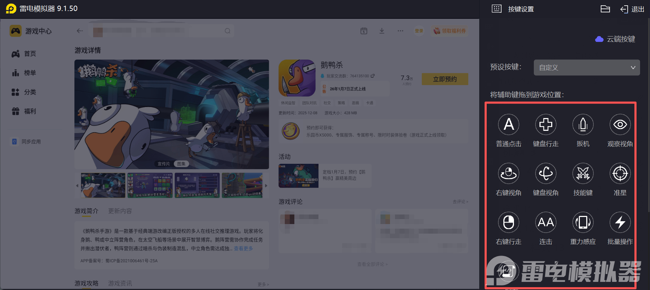Click the 游戏中心 gamepad logo
Image resolution: width=650 pixels, height=290 pixels.
point(15,31)
